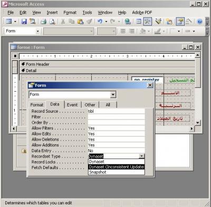Click the Print icon

tap(43, 22)
